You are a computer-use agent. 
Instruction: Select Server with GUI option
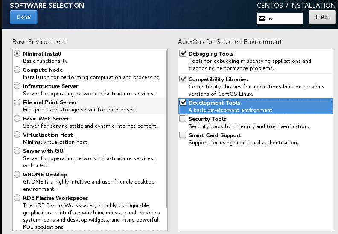pyautogui.click(x=17, y=151)
